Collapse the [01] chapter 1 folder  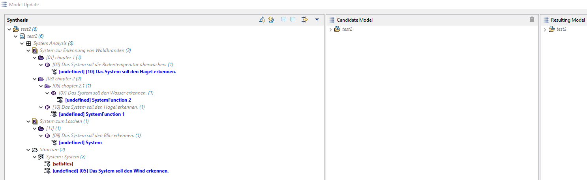pos(35,58)
